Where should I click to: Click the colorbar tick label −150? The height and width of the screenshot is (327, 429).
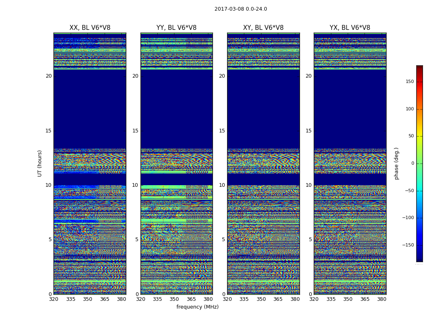pos(408,245)
